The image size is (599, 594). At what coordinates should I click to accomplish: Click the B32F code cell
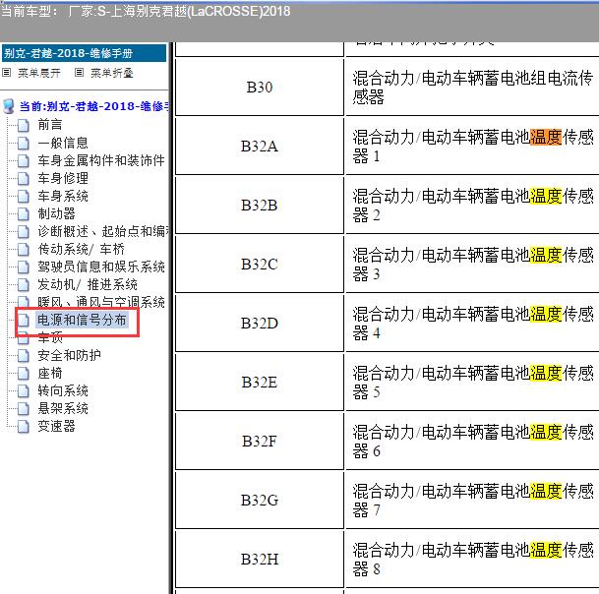260,442
